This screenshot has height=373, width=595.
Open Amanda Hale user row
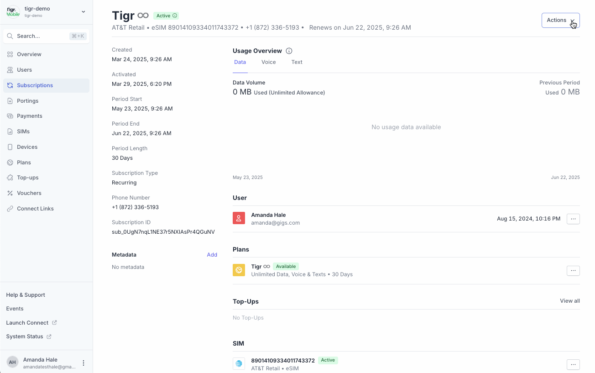pyautogui.click(x=406, y=219)
